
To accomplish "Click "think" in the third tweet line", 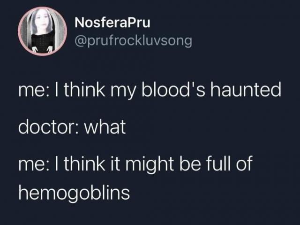I will 84,163.
